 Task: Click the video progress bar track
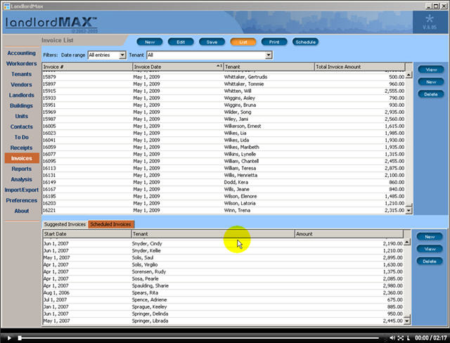pyautogui.click(x=198, y=338)
